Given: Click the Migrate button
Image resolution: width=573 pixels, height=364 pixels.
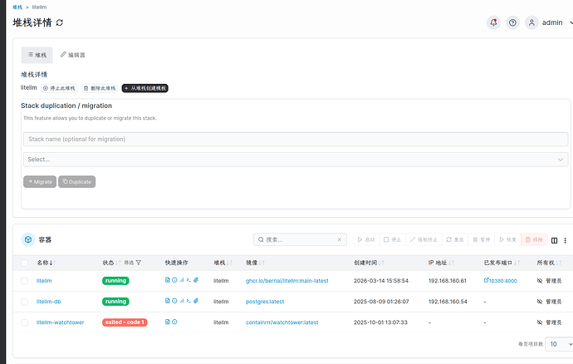Looking at the screenshot, I should pos(40,182).
